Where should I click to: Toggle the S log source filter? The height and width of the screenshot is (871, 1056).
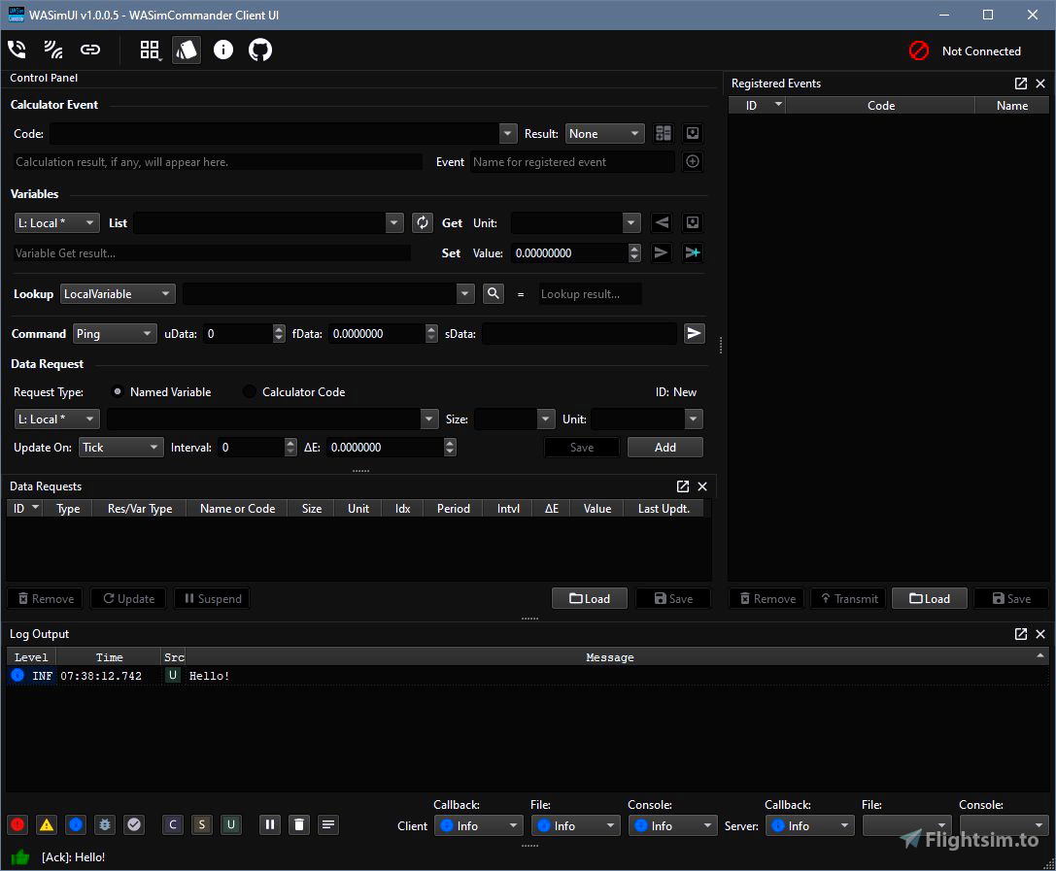202,824
